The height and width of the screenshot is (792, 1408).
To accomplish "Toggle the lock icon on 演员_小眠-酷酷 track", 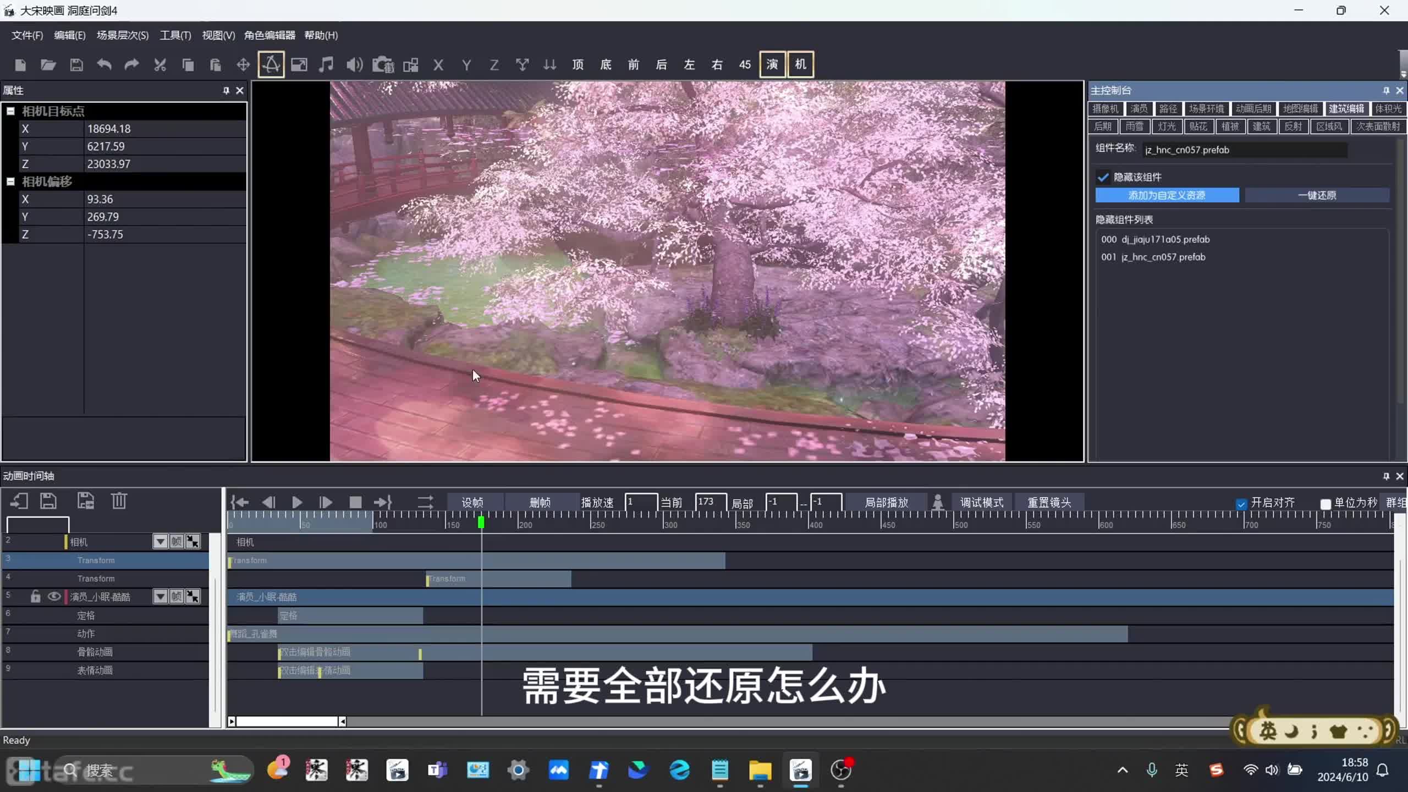I will 36,597.
